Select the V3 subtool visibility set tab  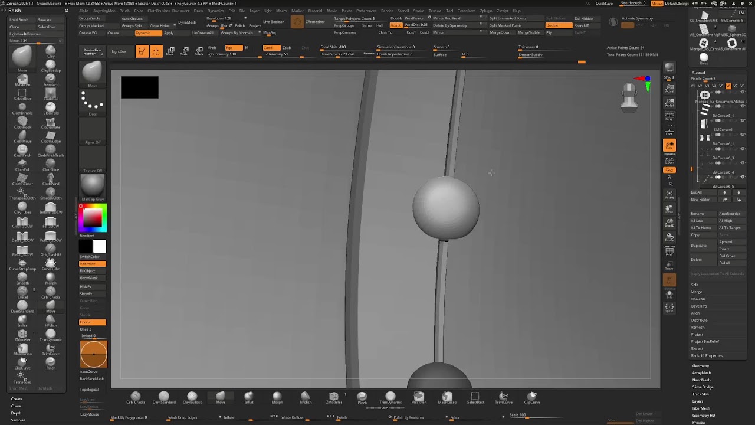[707, 86]
